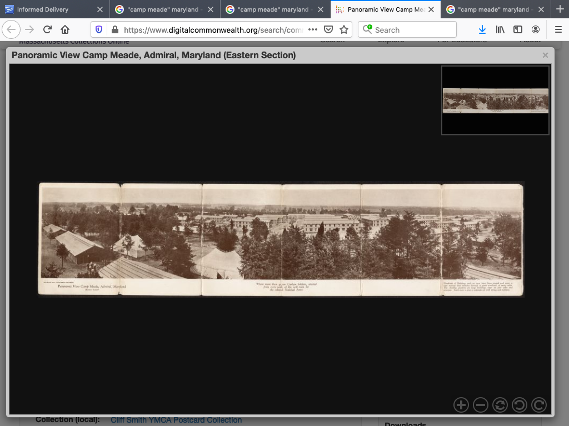Rotate the image counterclockwise

point(519,405)
